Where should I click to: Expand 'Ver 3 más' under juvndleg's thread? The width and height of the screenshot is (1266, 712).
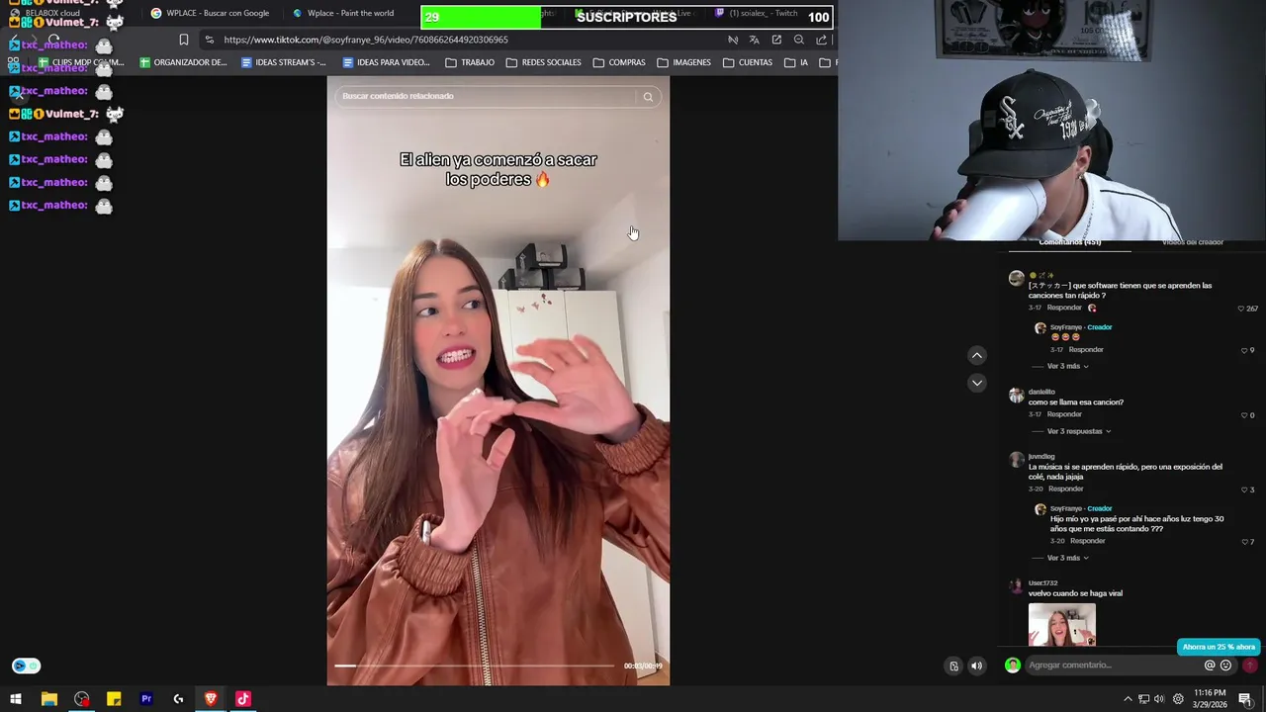pos(1067,558)
